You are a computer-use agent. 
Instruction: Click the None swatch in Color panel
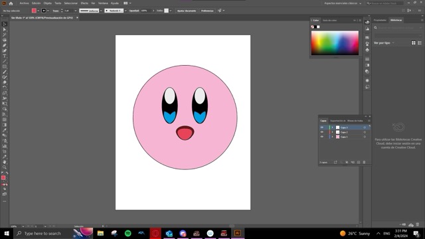pos(313,27)
